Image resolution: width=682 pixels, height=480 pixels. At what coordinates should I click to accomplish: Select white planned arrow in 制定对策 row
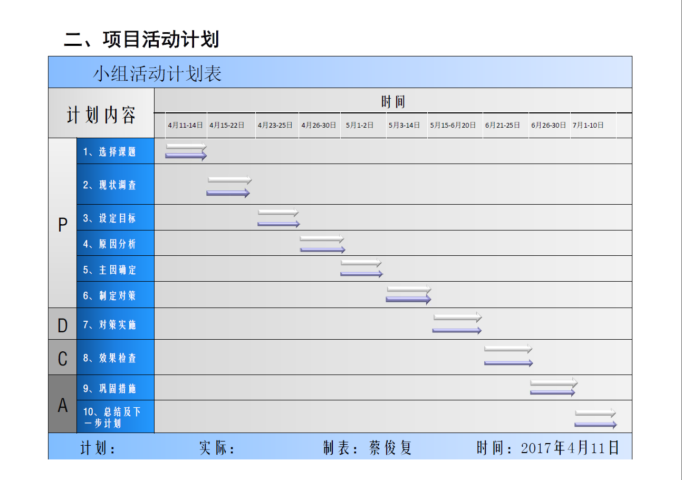(409, 289)
